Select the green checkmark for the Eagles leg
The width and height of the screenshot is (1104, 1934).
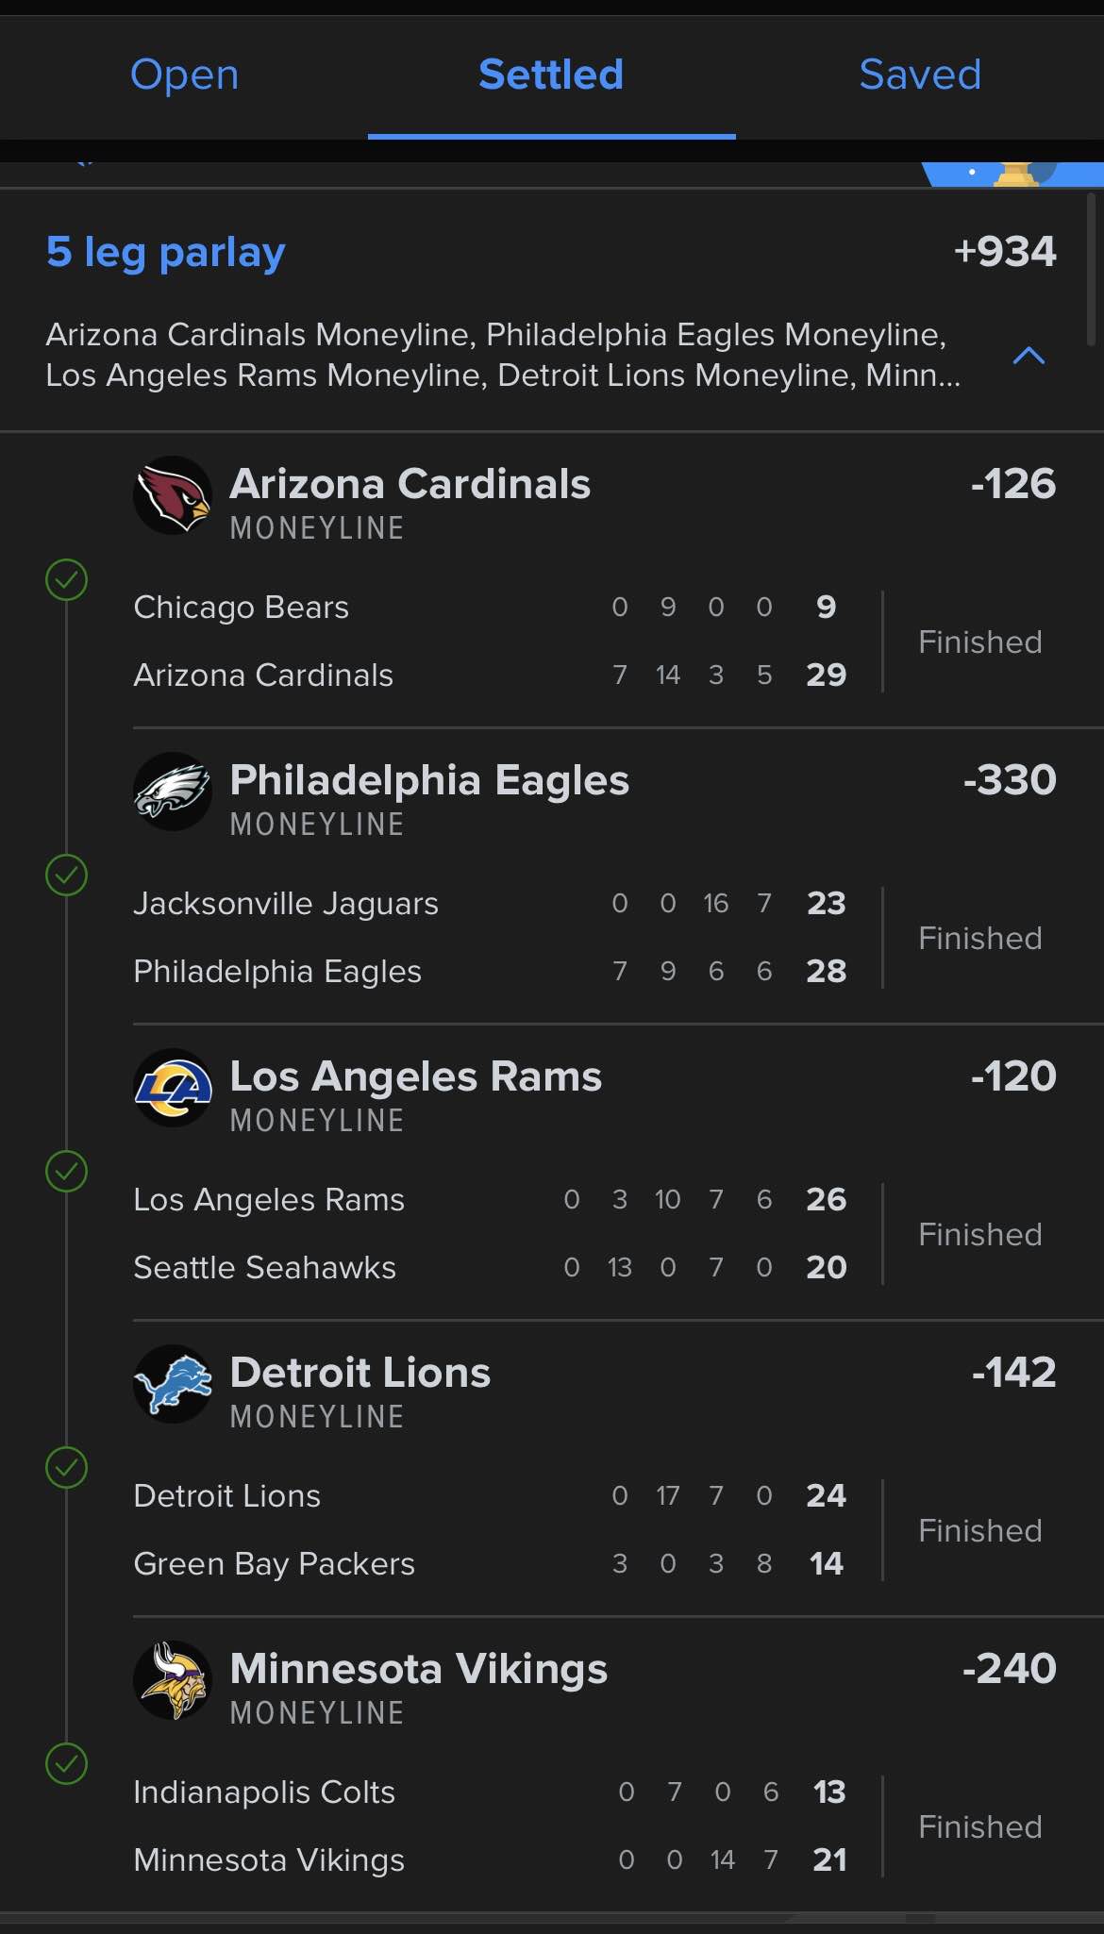66,875
